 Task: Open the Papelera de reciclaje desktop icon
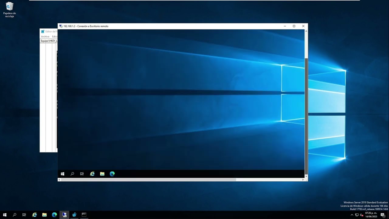point(9,10)
